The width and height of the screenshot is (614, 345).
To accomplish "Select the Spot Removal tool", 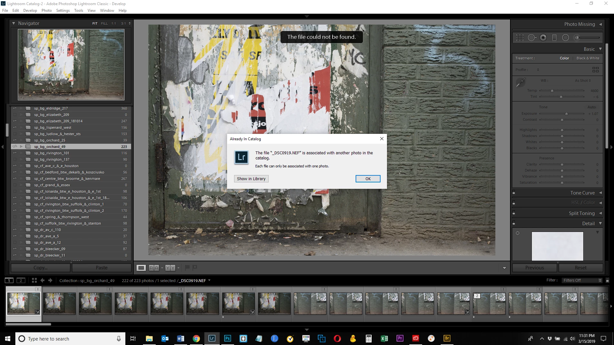I will point(531,38).
